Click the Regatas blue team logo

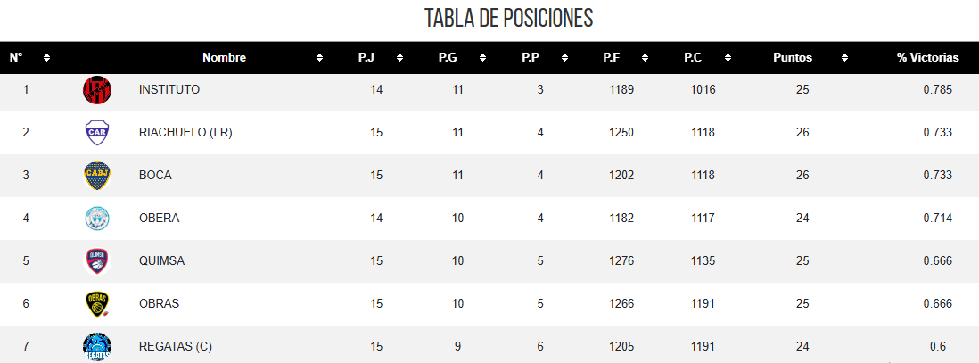point(97,347)
